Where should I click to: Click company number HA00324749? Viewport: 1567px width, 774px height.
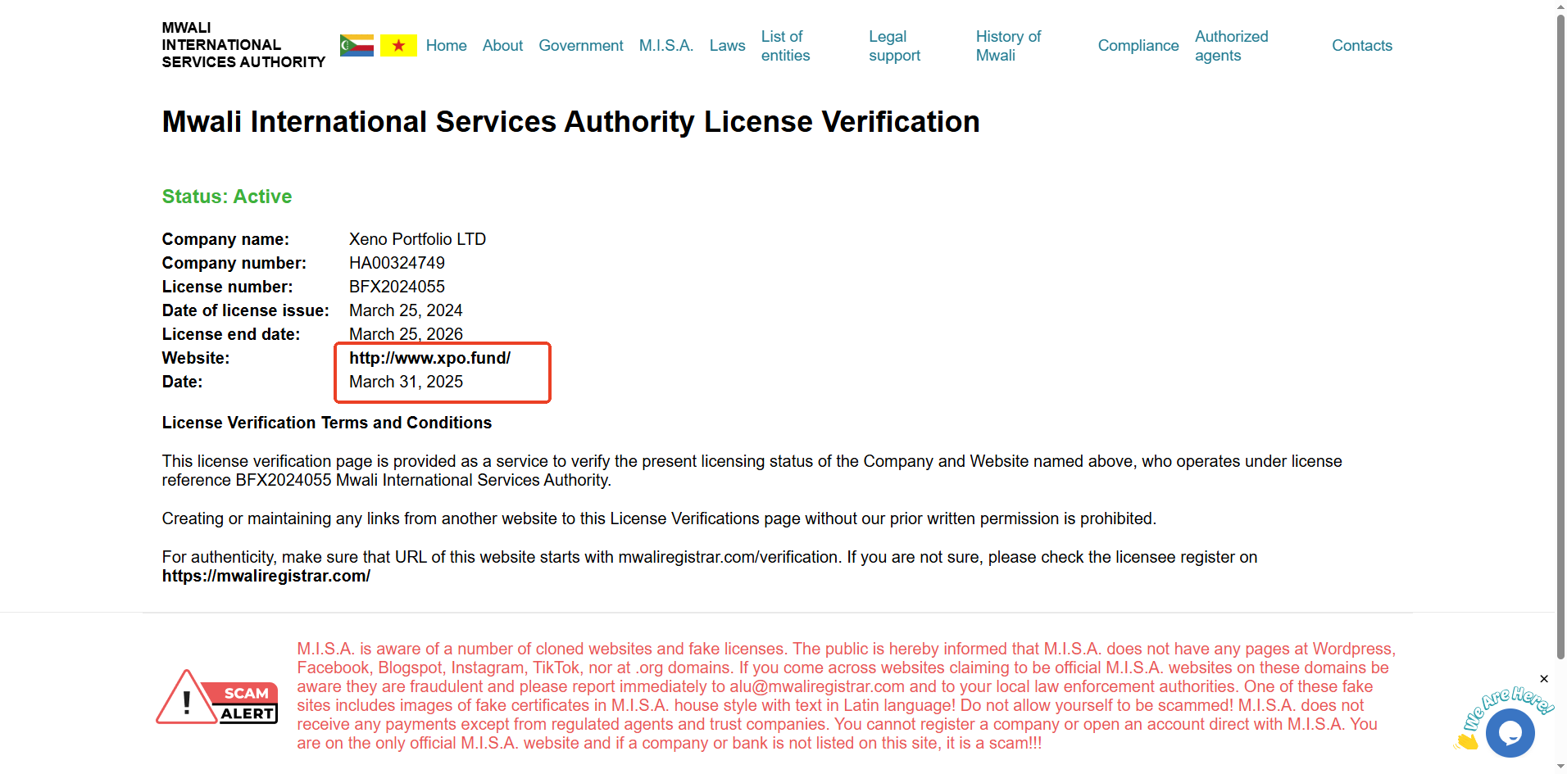397,263
